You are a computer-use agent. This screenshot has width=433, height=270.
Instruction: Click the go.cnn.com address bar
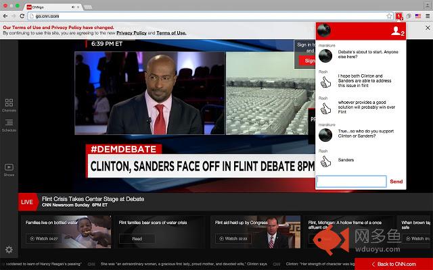[210, 16]
